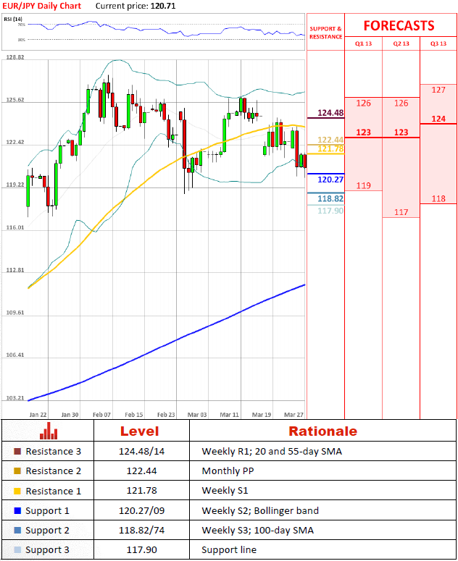Viewport: 458px width, 561px height.
Task: Click the level cell 118.82/74
Action: pos(141,531)
